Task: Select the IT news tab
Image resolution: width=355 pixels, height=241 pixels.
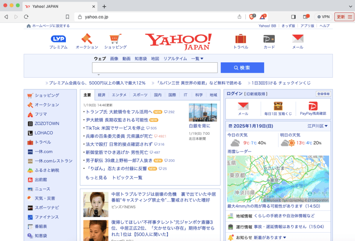Action: click(185, 95)
